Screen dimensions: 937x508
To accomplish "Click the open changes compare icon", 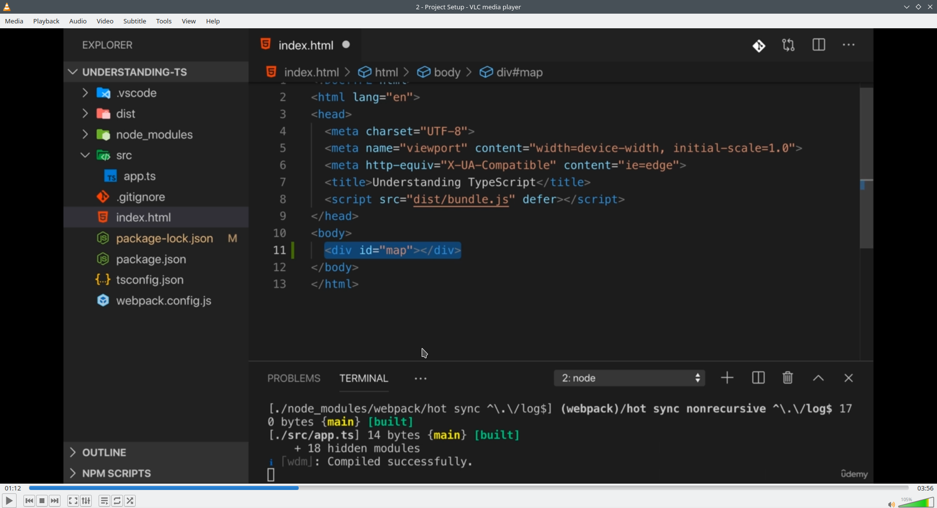I will pos(789,45).
